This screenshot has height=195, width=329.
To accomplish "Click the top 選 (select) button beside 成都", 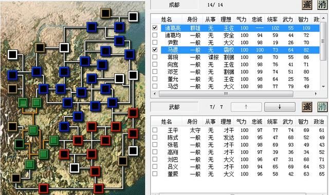I will click(307, 5).
